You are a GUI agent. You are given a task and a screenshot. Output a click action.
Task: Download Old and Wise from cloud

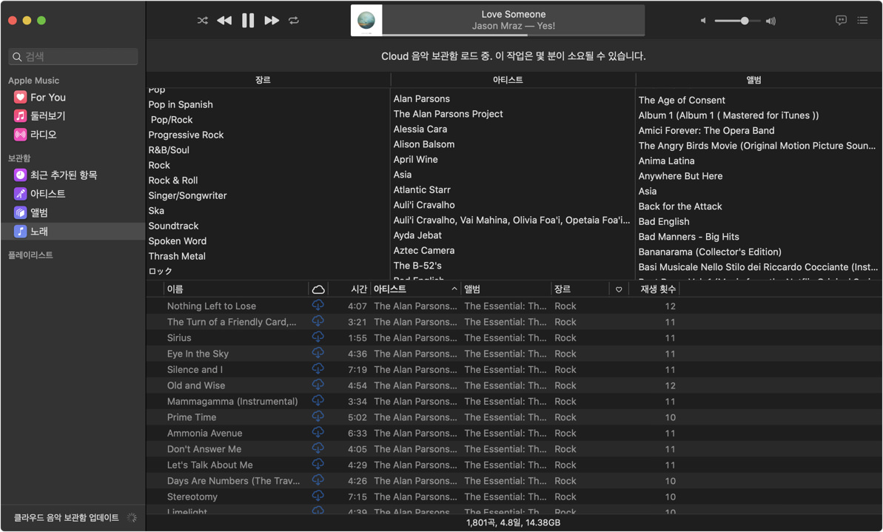[318, 385]
